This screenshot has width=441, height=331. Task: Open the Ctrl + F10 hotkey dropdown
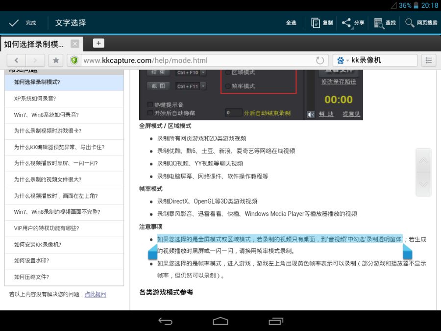tap(203, 73)
